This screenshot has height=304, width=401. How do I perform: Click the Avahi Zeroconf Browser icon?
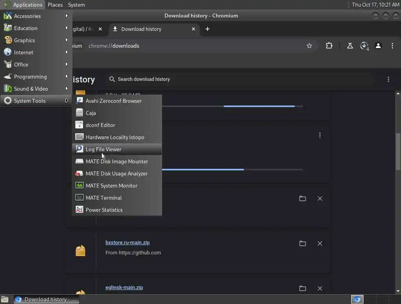[x=79, y=100]
